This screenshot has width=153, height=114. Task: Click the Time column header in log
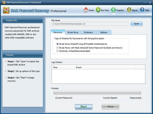click(63, 67)
